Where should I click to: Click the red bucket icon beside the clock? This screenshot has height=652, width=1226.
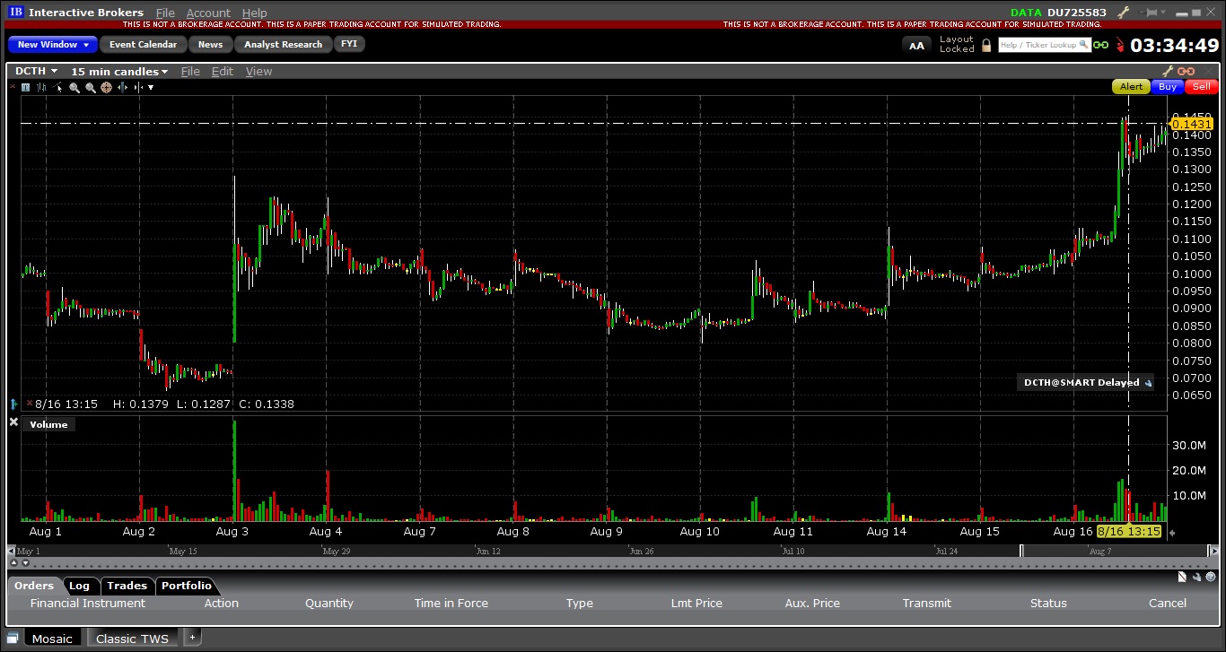tap(1119, 45)
